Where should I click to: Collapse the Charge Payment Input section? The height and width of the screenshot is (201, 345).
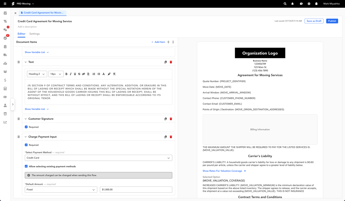pos(26,137)
